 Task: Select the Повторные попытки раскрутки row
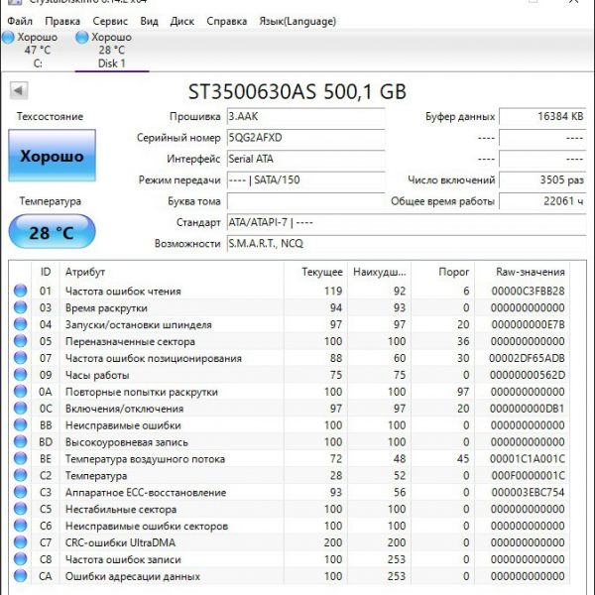point(290,392)
